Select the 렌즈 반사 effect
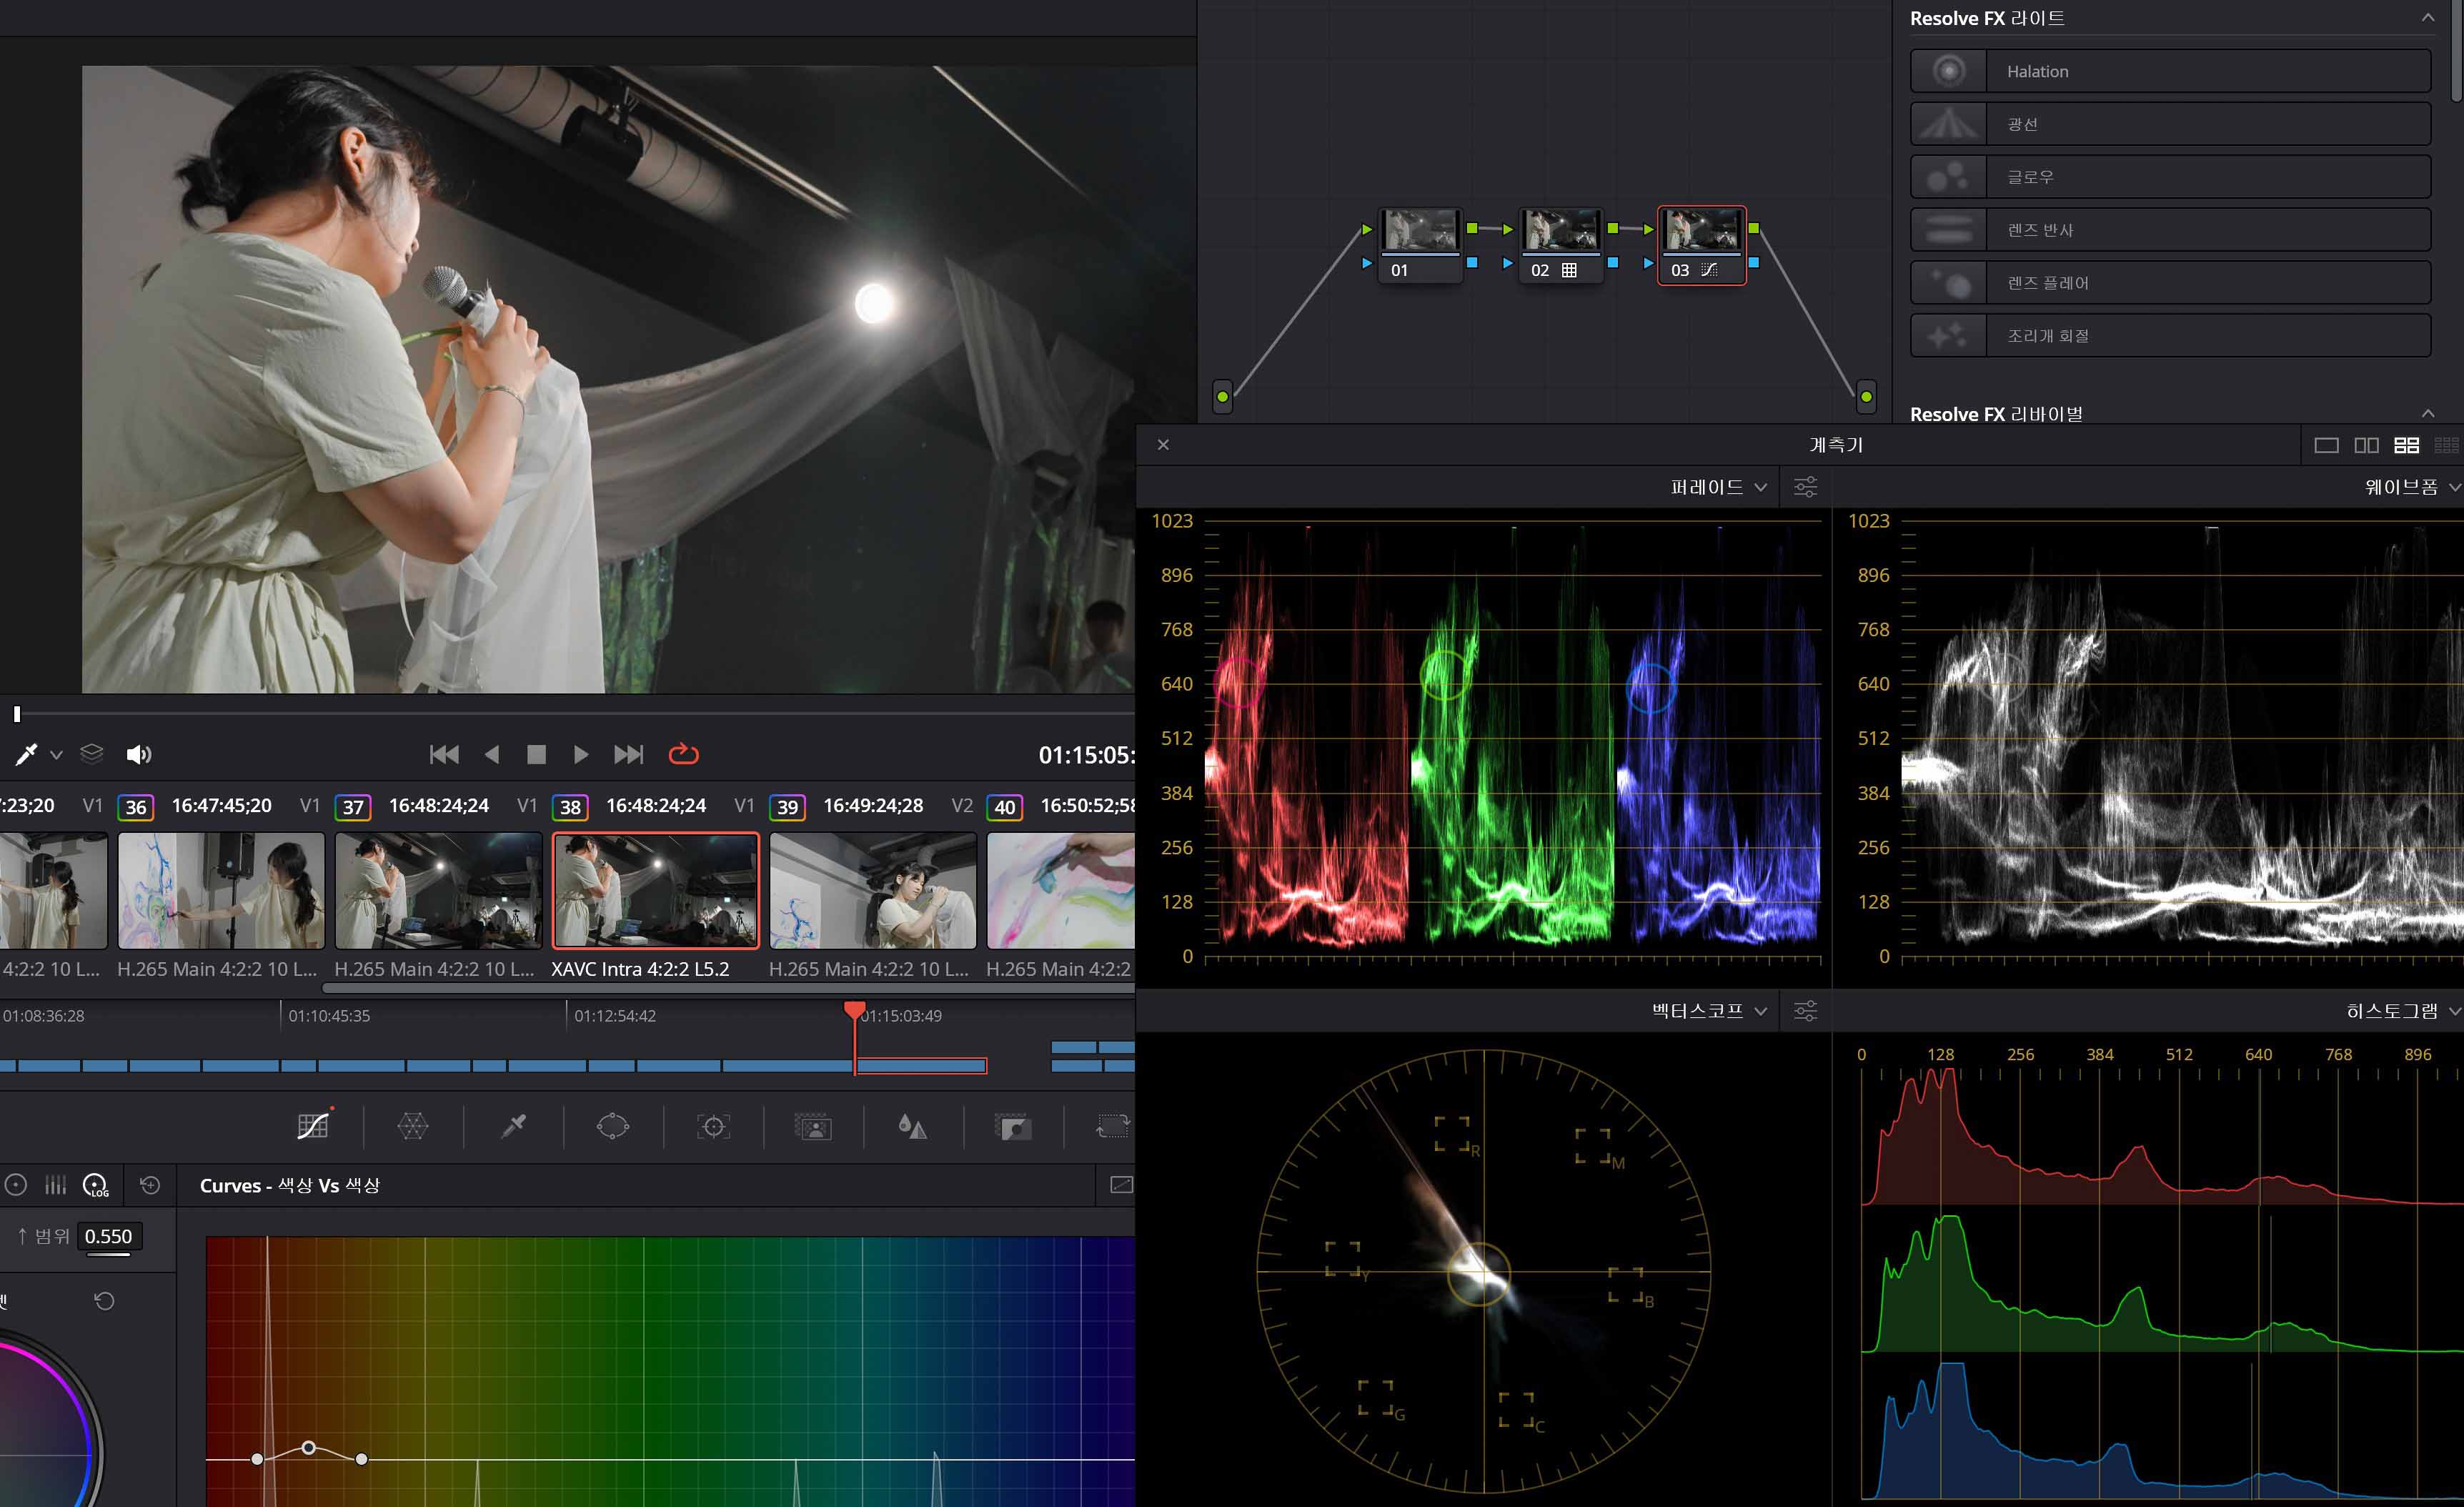Image resolution: width=2464 pixels, height=1507 pixels. pos(2170,230)
